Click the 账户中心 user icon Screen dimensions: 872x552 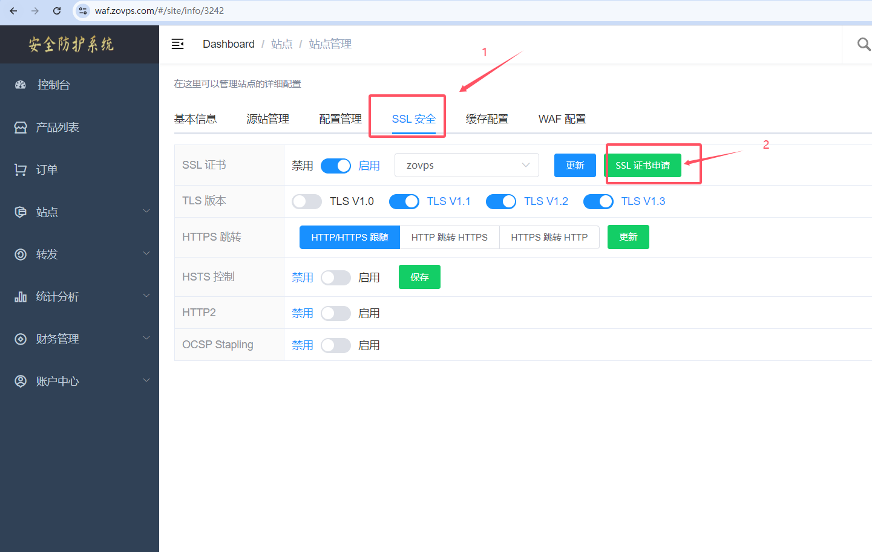[x=21, y=382]
